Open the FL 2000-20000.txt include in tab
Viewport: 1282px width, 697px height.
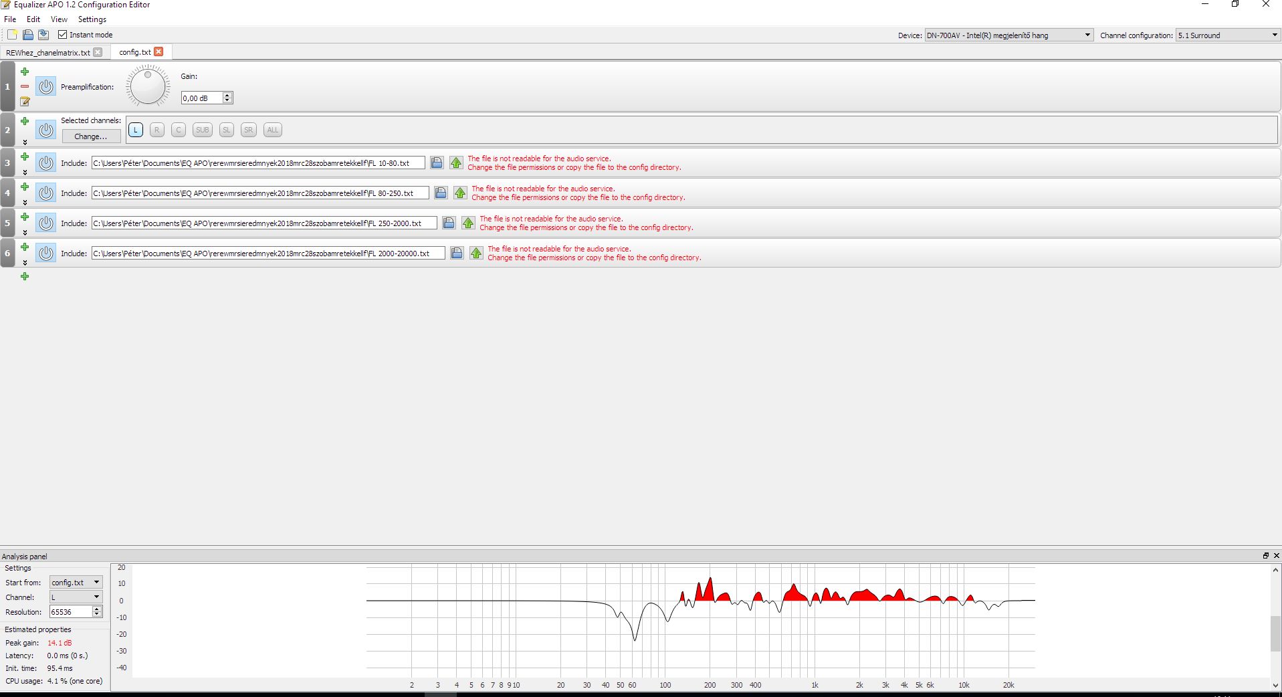476,253
